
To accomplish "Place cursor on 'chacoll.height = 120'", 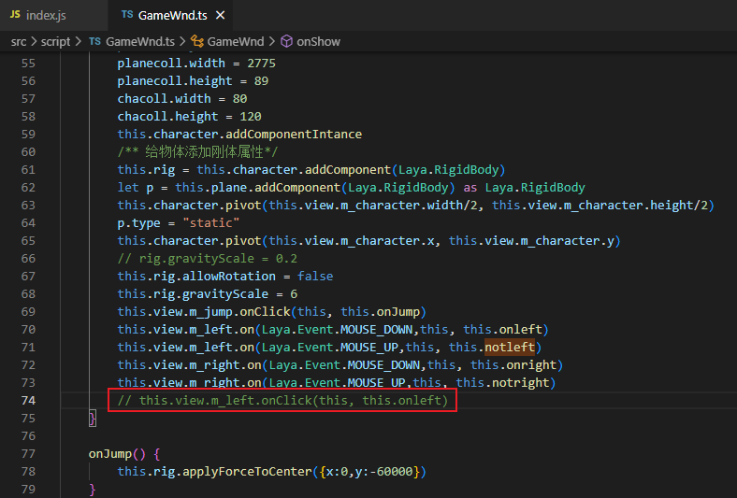I will (x=189, y=117).
